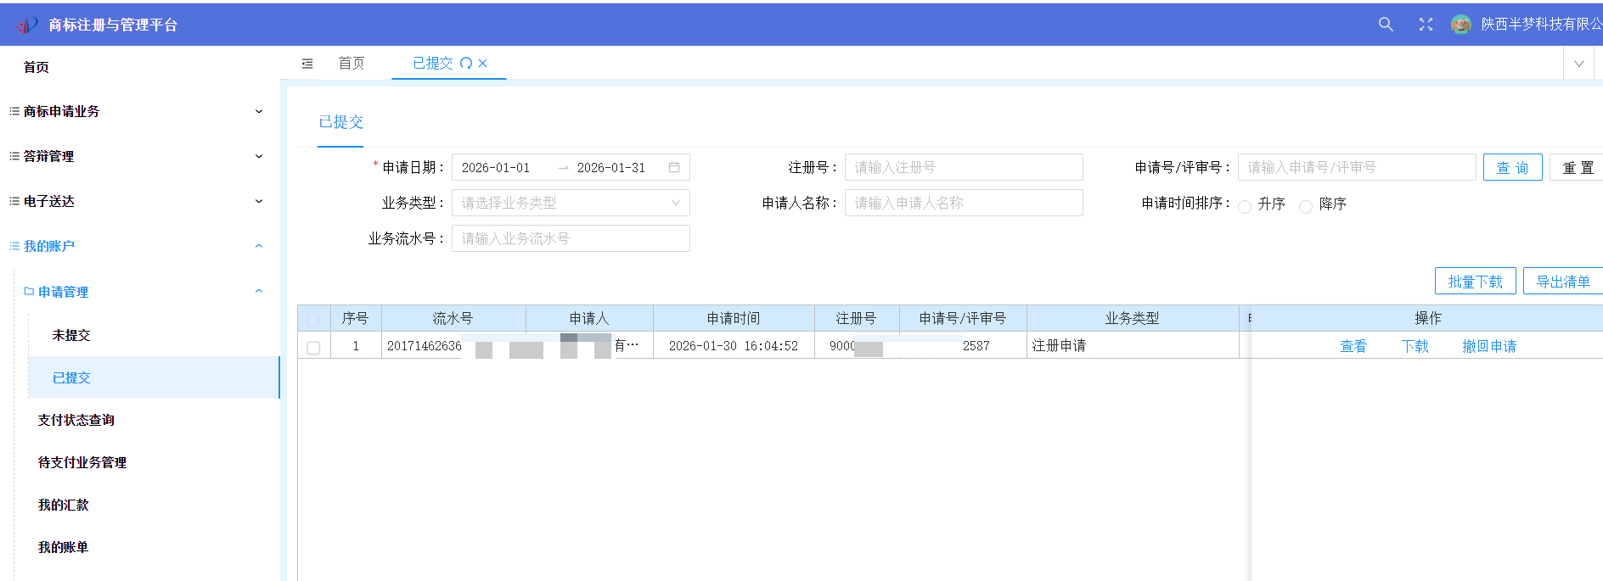Check the row 1 checkbox
Viewport: 1603px width, 581px height.
tap(313, 348)
